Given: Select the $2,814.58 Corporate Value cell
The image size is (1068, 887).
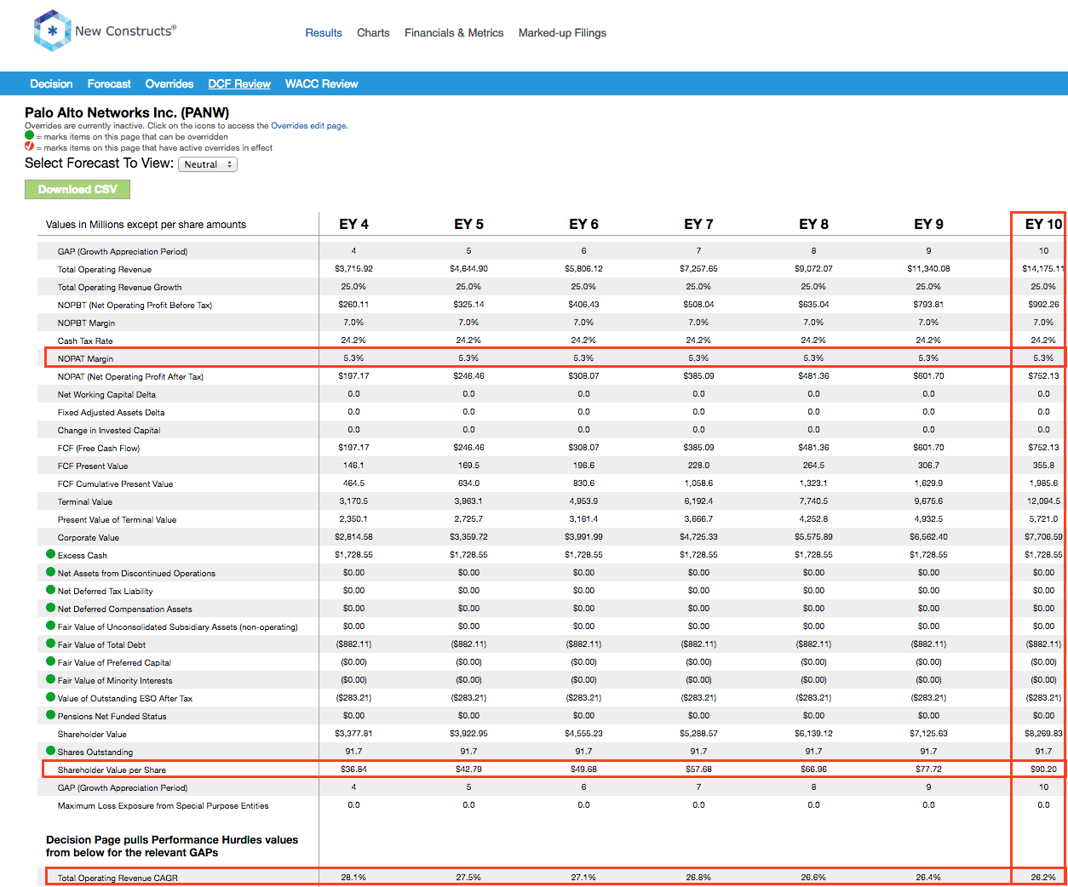Looking at the screenshot, I should [353, 537].
